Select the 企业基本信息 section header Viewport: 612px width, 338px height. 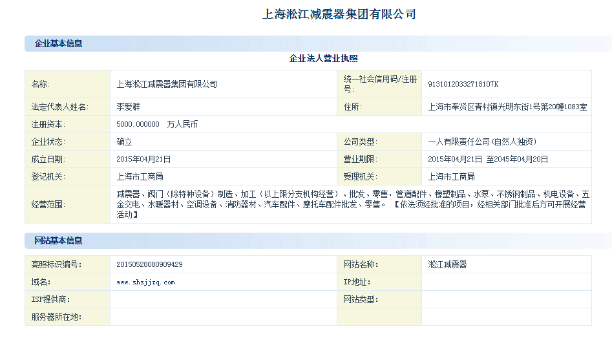point(58,43)
